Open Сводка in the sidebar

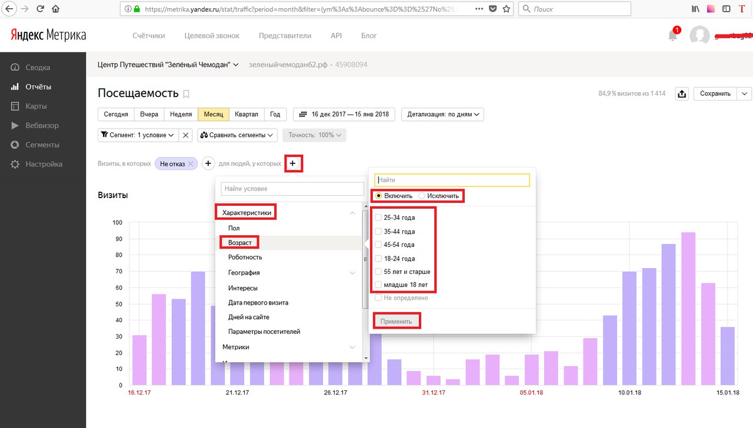(38, 67)
